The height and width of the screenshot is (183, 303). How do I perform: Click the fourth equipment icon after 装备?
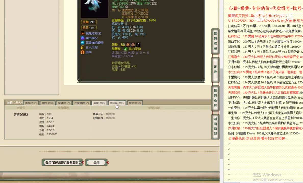pyautogui.click(x=138, y=44)
